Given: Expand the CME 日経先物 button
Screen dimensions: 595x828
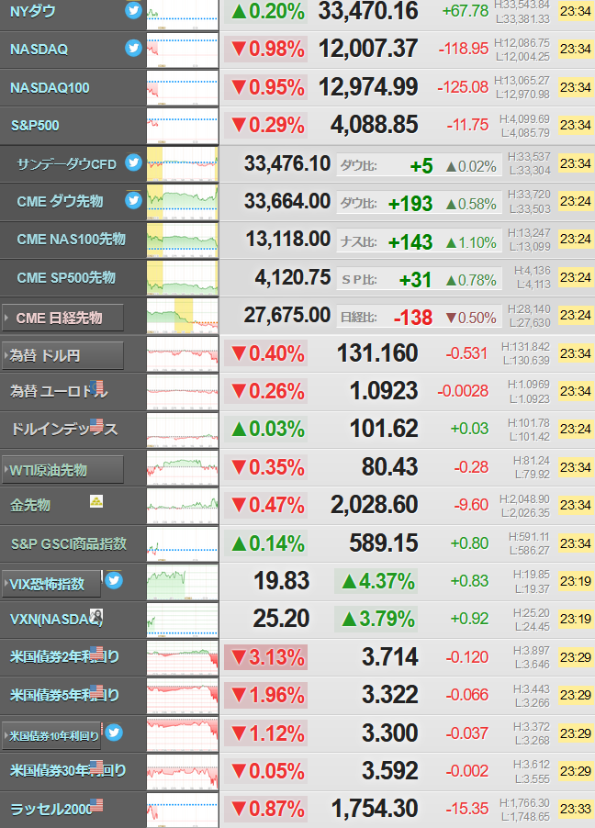Looking at the screenshot, I should (62, 318).
